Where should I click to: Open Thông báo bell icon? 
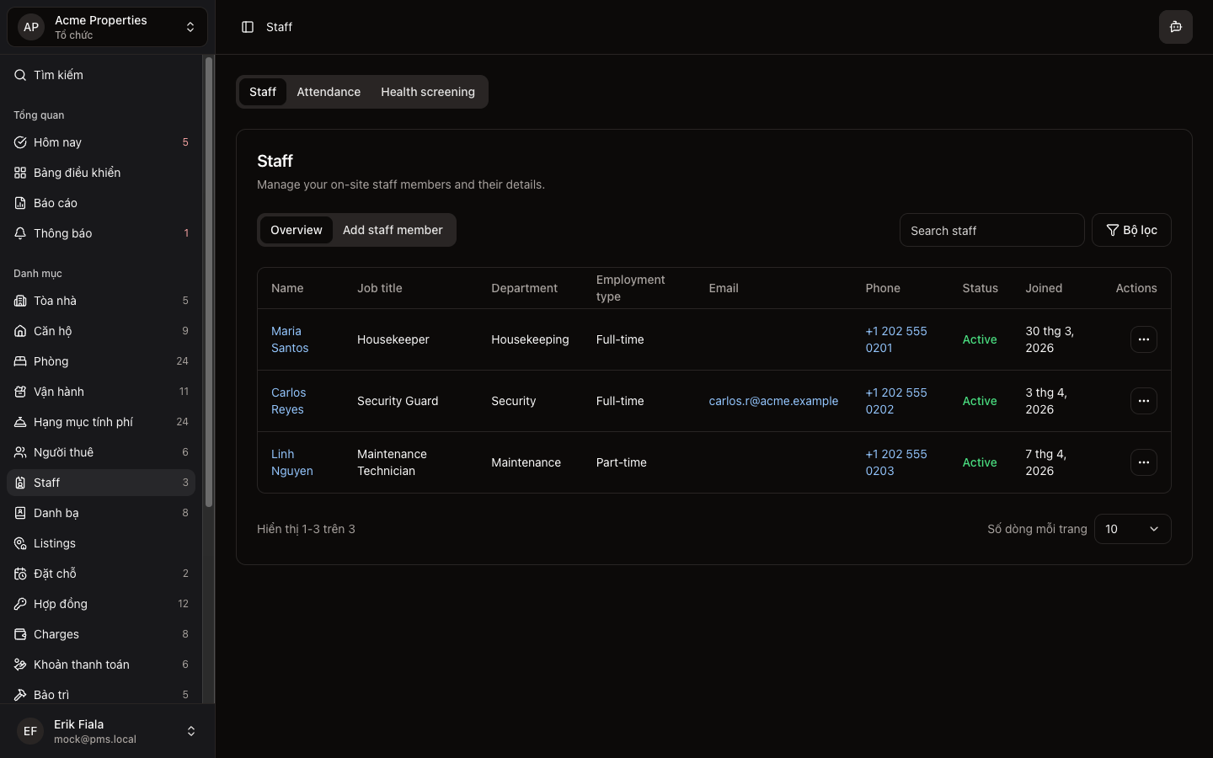[x=20, y=233]
